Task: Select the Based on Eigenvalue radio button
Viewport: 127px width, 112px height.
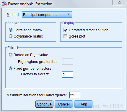Action: coord(11,55)
